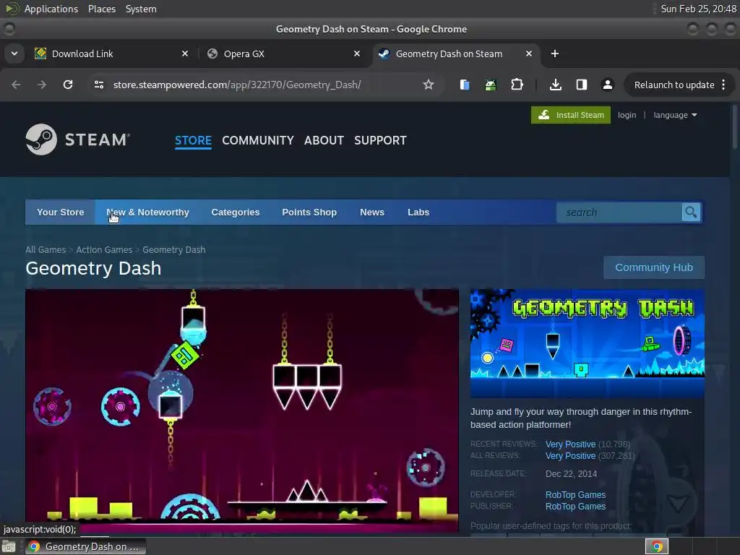Open Categories menu
The height and width of the screenshot is (555, 740).
[236, 212]
